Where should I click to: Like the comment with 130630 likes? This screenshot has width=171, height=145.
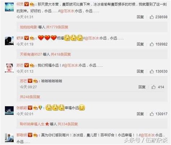click(x=152, y=72)
